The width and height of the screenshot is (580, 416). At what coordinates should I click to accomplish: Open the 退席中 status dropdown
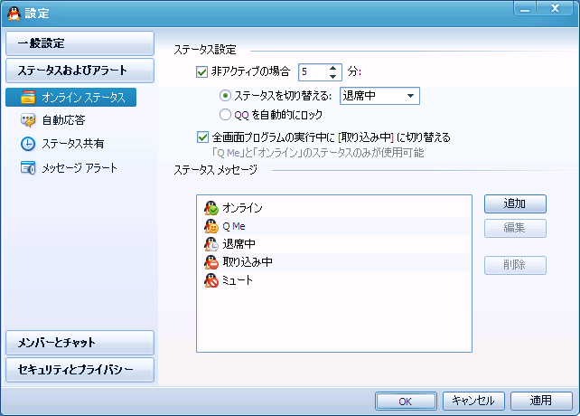[379, 96]
